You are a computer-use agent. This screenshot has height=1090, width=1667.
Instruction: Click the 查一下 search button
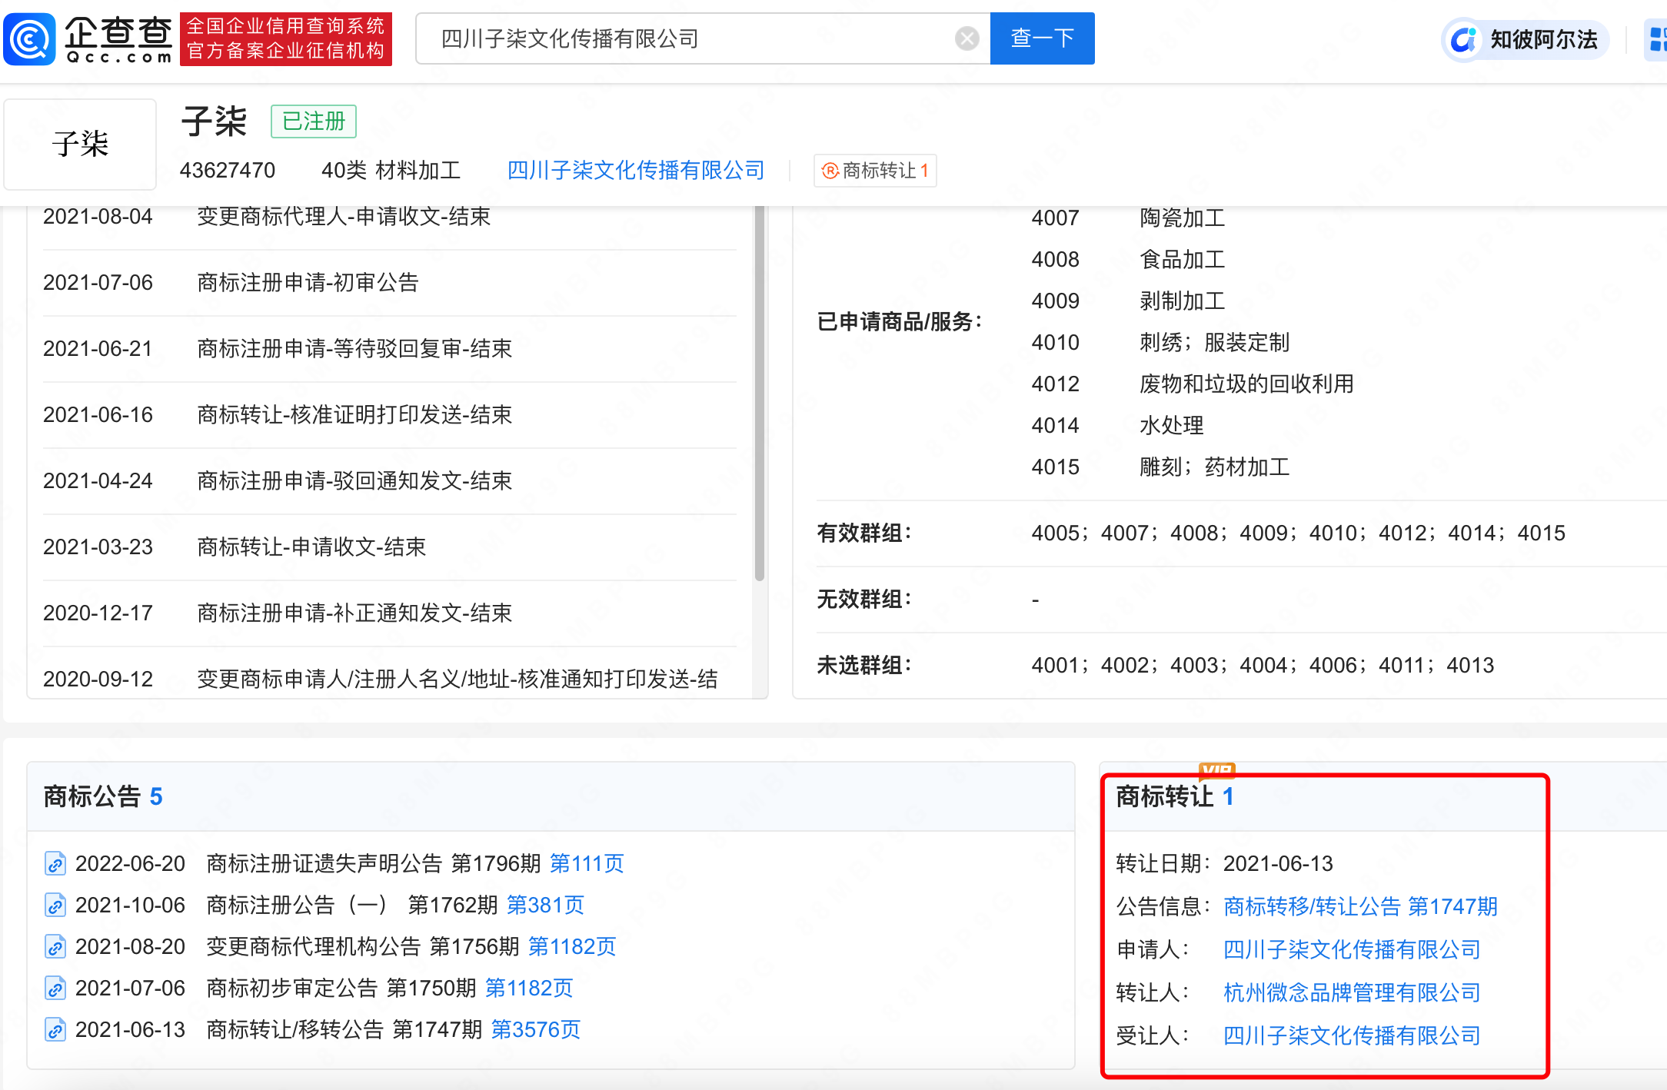pyautogui.click(x=1042, y=38)
